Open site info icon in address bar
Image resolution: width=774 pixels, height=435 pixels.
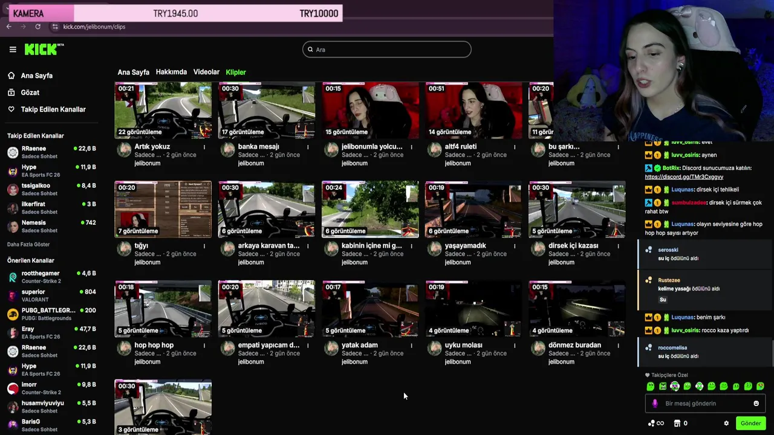coord(55,27)
